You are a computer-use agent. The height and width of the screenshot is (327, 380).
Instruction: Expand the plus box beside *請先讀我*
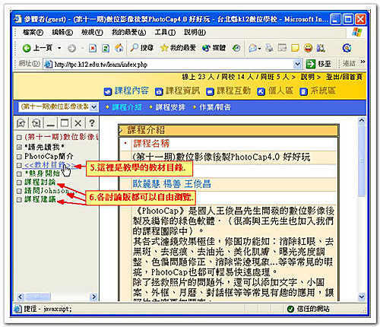point(19,147)
